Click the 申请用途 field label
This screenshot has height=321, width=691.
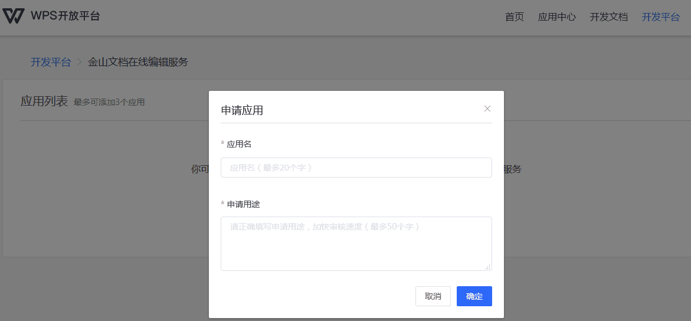[243, 204]
